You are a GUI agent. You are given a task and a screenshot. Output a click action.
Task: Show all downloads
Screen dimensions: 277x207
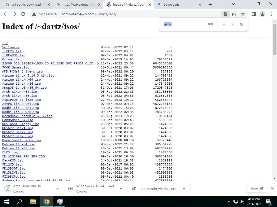point(256,188)
